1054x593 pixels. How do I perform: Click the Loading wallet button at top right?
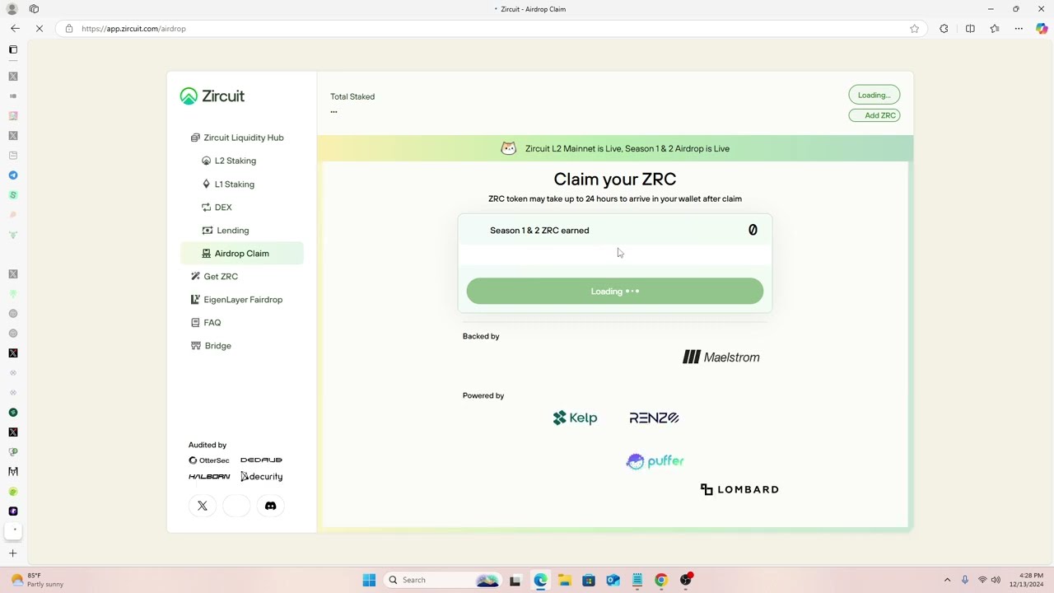[874, 95]
